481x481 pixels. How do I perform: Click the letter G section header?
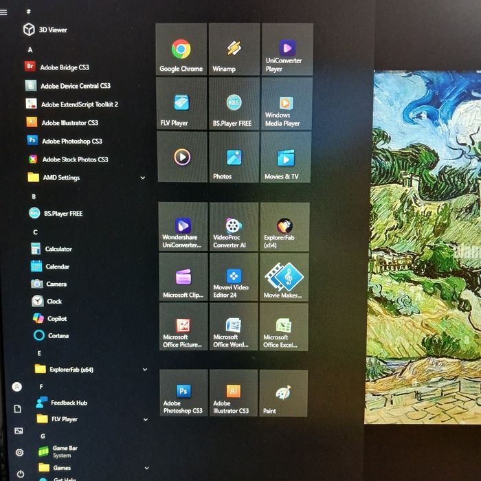(x=43, y=436)
